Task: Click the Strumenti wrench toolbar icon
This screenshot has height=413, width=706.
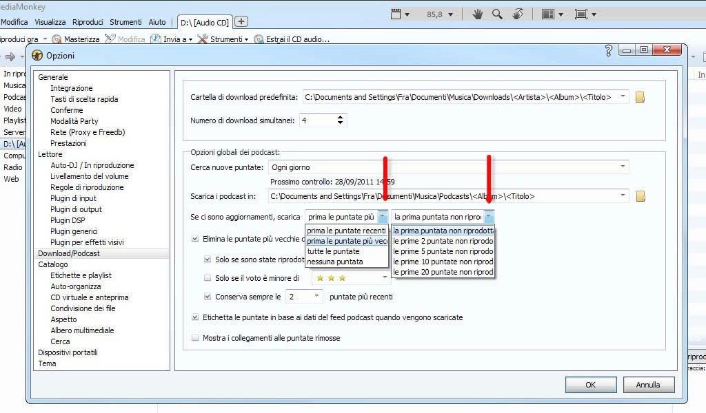Action: tap(203, 39)
